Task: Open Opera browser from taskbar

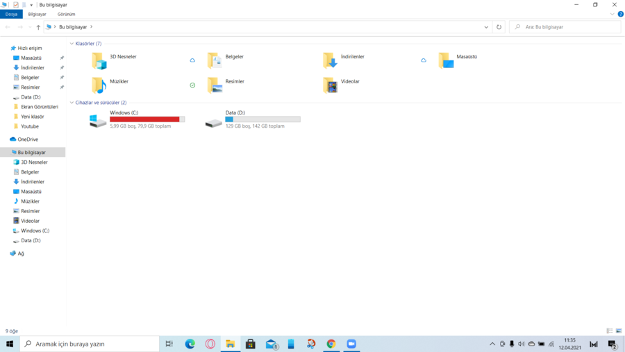Action: [210, 344]
